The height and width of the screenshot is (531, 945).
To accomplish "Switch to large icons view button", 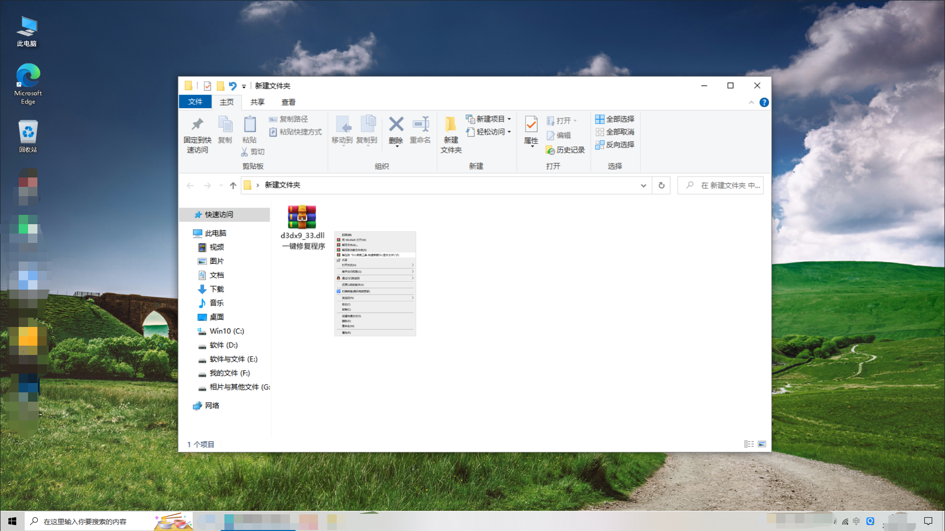I will coord(761,444).
